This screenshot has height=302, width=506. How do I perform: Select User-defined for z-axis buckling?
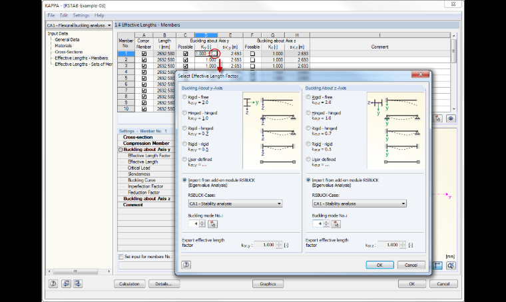point(308,159)
